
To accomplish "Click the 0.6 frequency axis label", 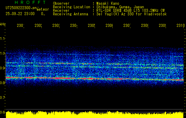I will [x=2, y=112].
